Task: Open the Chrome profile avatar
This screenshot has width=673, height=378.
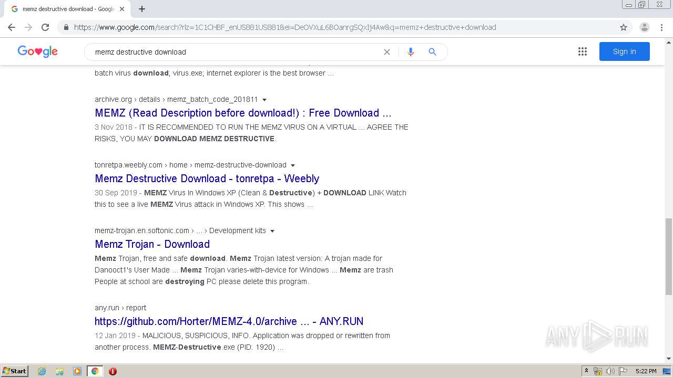Action: point(645,27)
